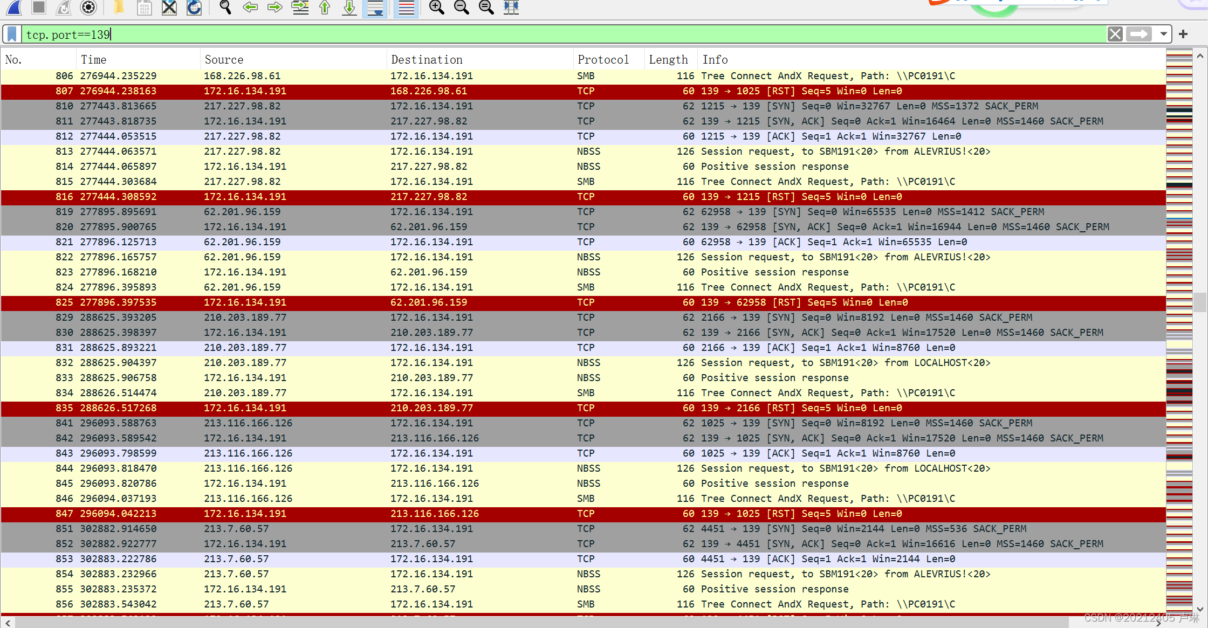Click the open capture file folder icon
This screenshot has height=628, width=1208.
coord(119,7)
